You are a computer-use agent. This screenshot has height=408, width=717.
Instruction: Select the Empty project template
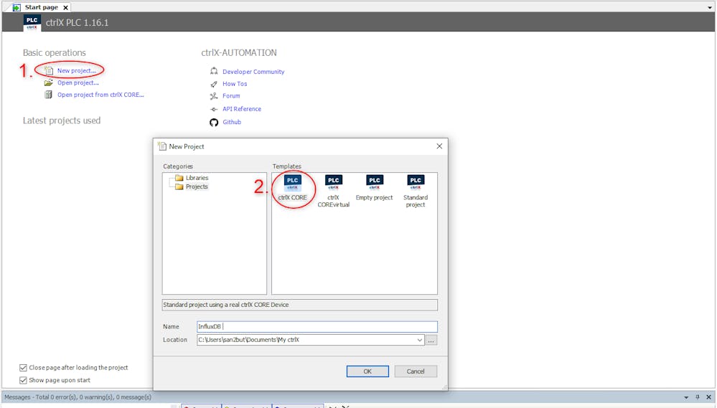pyautogui.click(x=374, y=188)
